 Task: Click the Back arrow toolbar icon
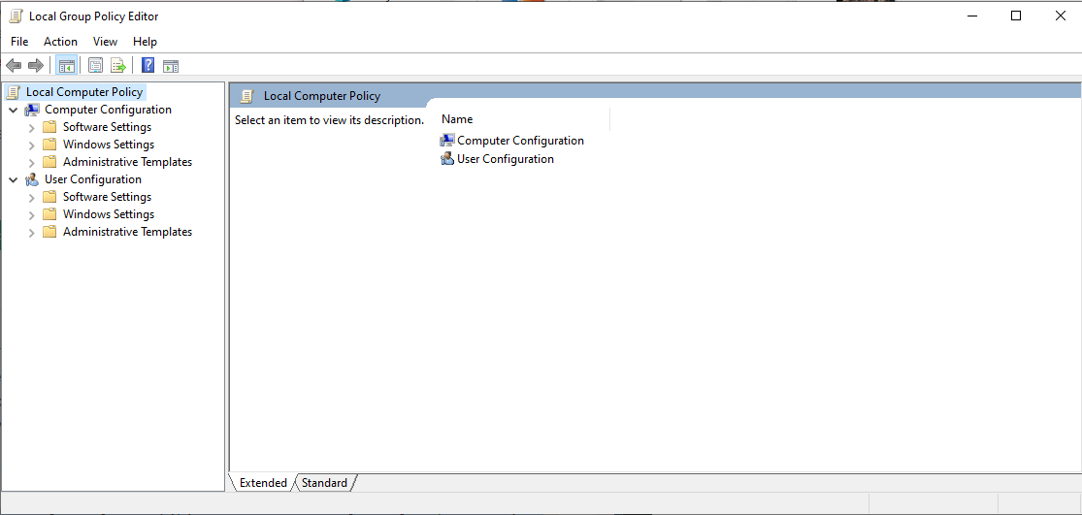(x=14, y=66)
